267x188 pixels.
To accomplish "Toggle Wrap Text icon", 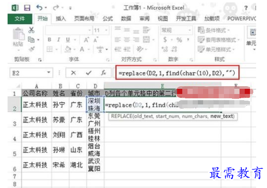I will click(x=146, y=30).
